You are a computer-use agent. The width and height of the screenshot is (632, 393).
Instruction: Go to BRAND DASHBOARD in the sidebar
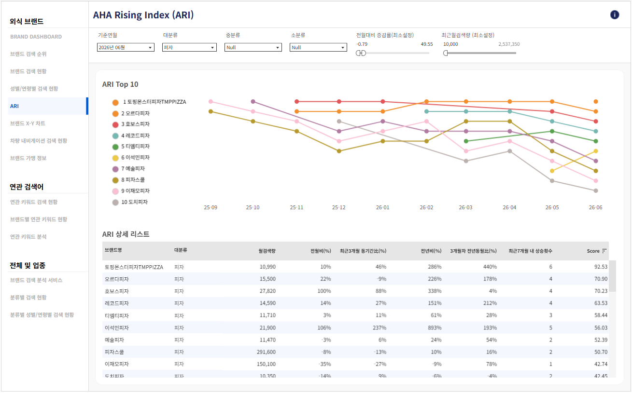point(36,37)
